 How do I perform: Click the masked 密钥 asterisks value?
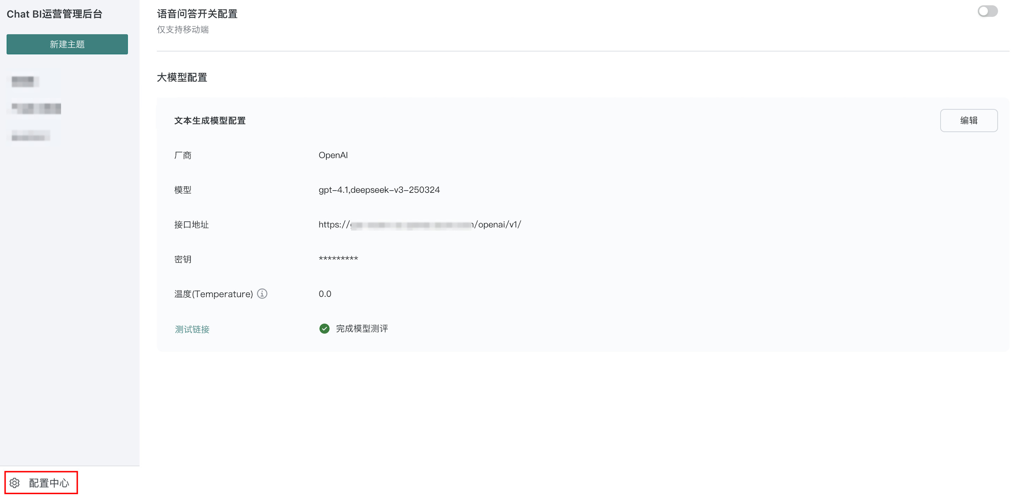(338, 258)
